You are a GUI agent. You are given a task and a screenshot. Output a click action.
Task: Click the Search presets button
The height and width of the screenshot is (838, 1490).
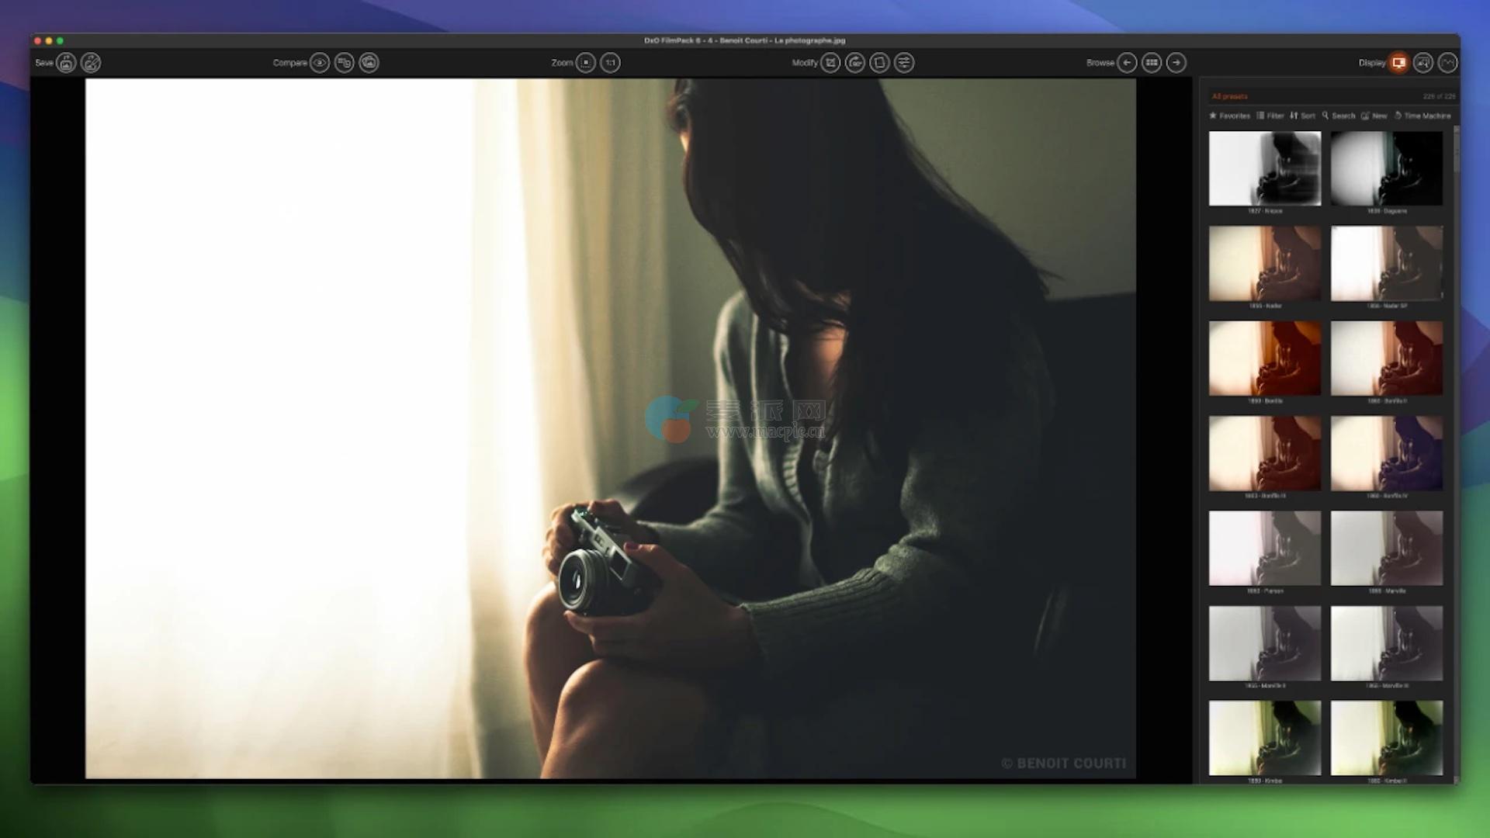[x=1339, y=116]
